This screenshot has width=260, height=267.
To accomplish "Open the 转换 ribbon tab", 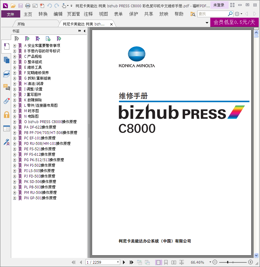I will 43,14.
